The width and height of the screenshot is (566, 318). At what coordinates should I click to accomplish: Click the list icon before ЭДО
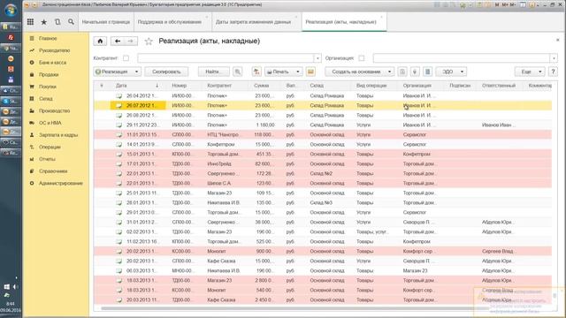click(x=427, y=72)
